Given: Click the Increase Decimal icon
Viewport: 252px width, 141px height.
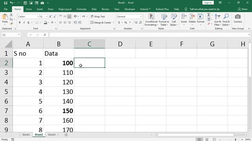Looking at the screenshot, I should (x=136, y=23).
